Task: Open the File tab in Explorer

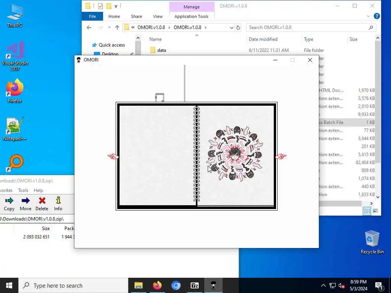Action: (92, 16)
